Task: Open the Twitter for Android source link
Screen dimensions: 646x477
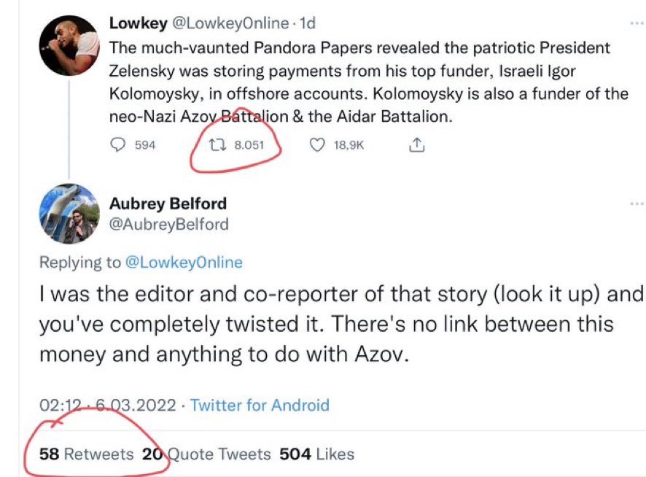Action: (260, 405)
